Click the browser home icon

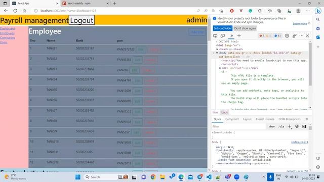coord(24,11)
